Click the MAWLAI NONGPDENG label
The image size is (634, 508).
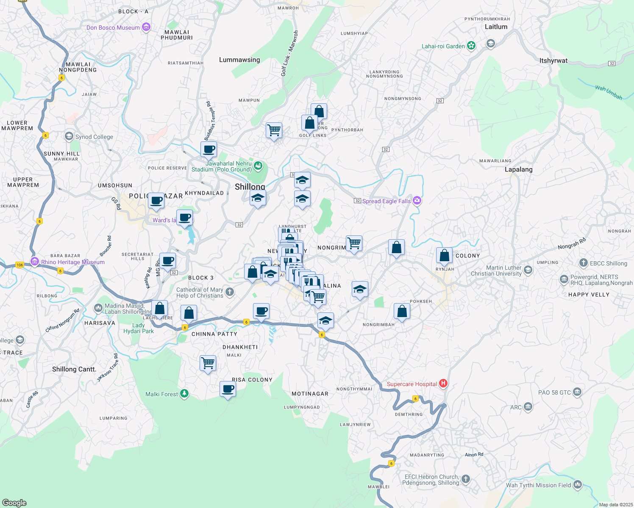pyautogui.click(x=78, y=67)
